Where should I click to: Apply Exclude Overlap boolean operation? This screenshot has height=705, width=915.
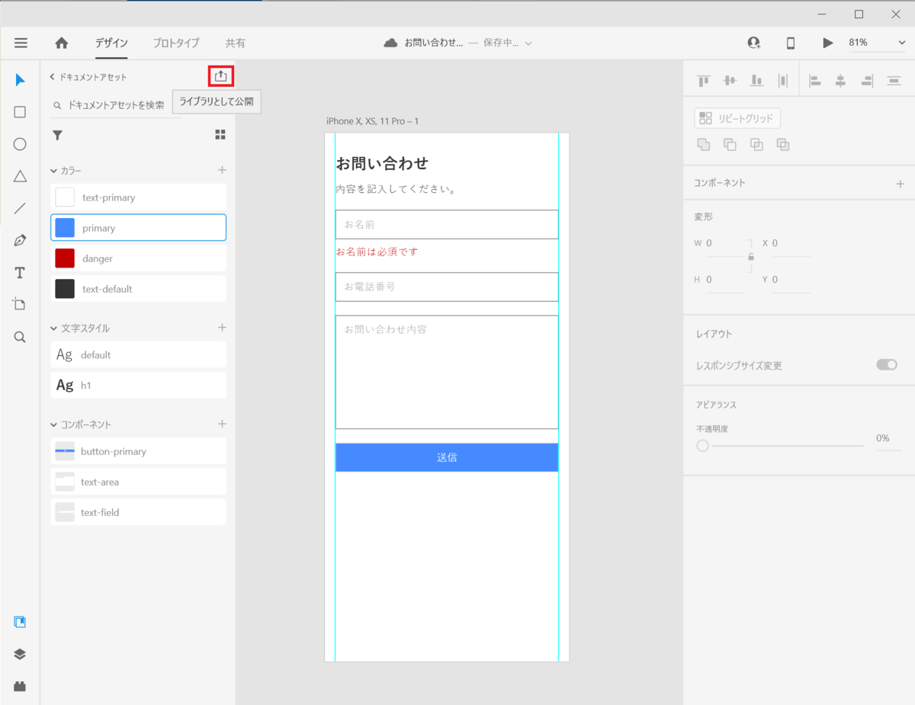782,144
